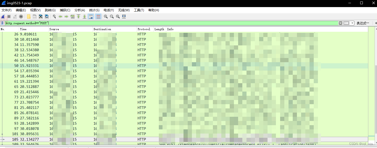Select packet with time 12.534380
Viewport: 377px width, 148px height.
[184, 50]
